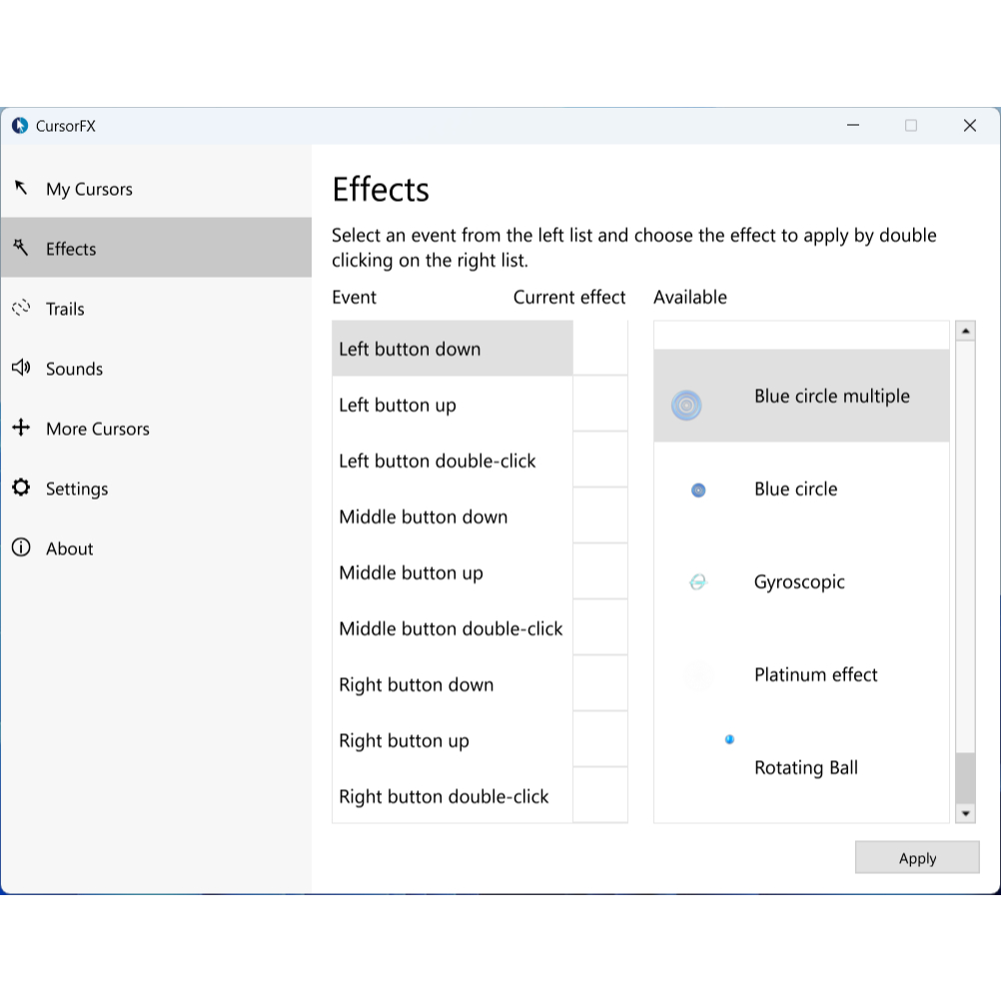Viewport: 1001px width, 1001px height.
Task: Click the Blue circle multiple effect icon
Action: [686, 405]
